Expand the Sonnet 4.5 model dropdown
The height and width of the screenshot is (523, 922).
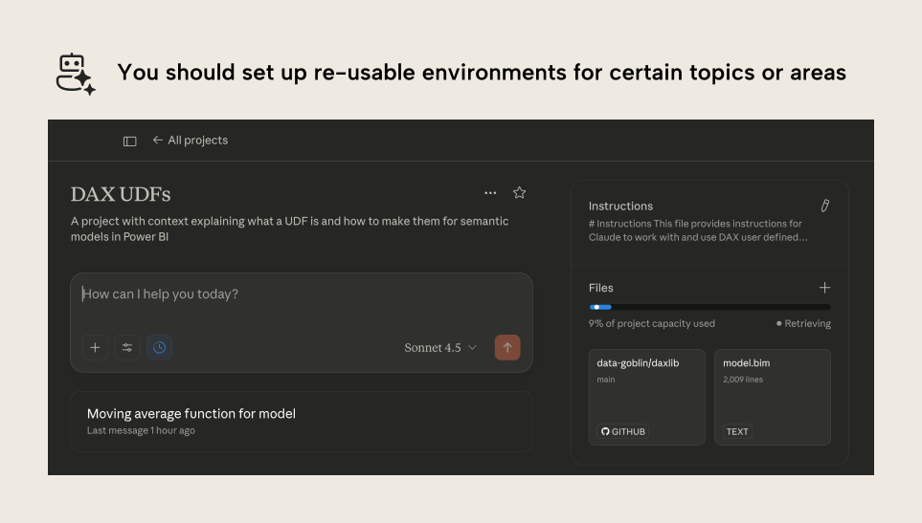pos(440,348)
